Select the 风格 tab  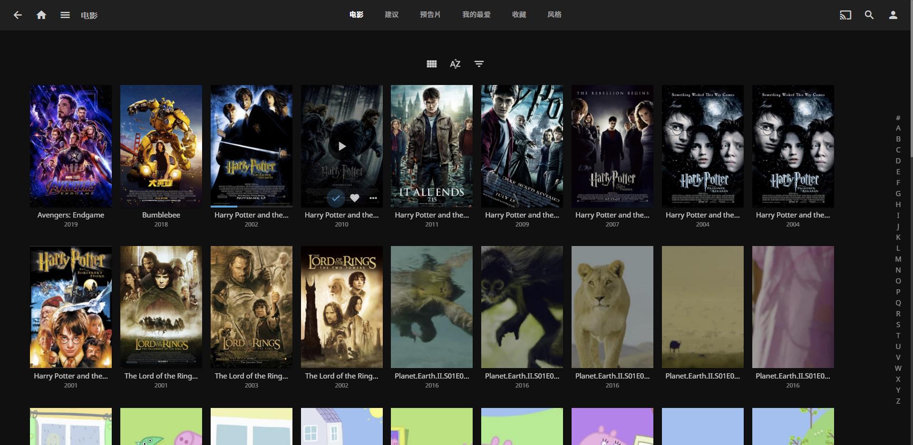point(554,15)
